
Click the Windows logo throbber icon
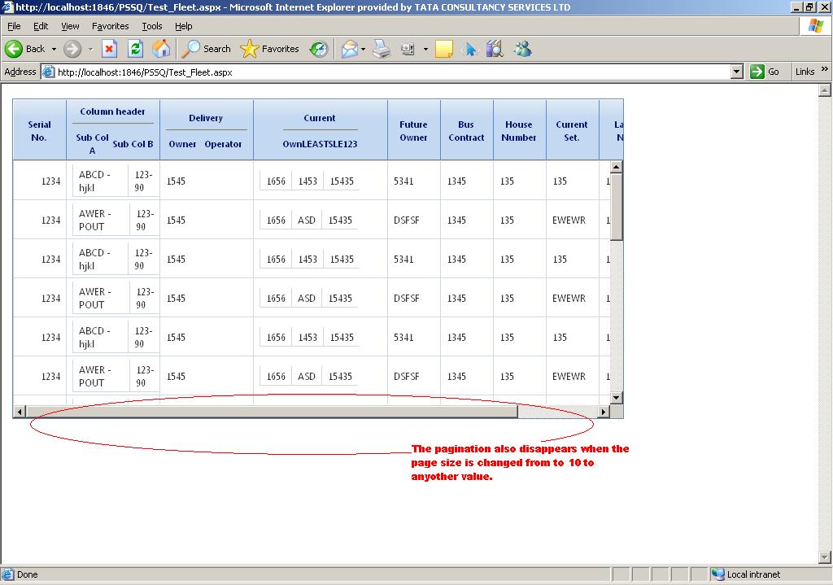pyautogui.click(x=816, y=26)
